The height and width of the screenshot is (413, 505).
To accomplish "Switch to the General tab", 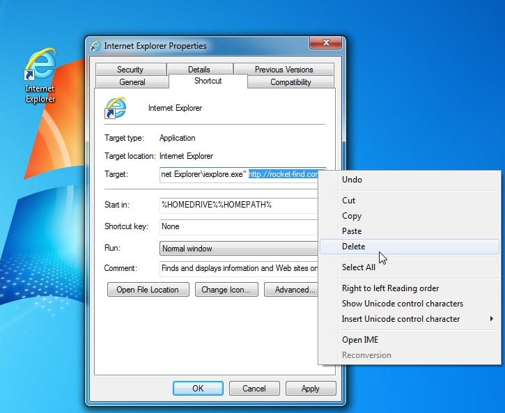I will [132, 82].
